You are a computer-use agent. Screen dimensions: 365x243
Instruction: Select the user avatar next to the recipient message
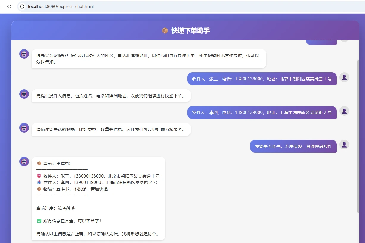click(344, 77)
